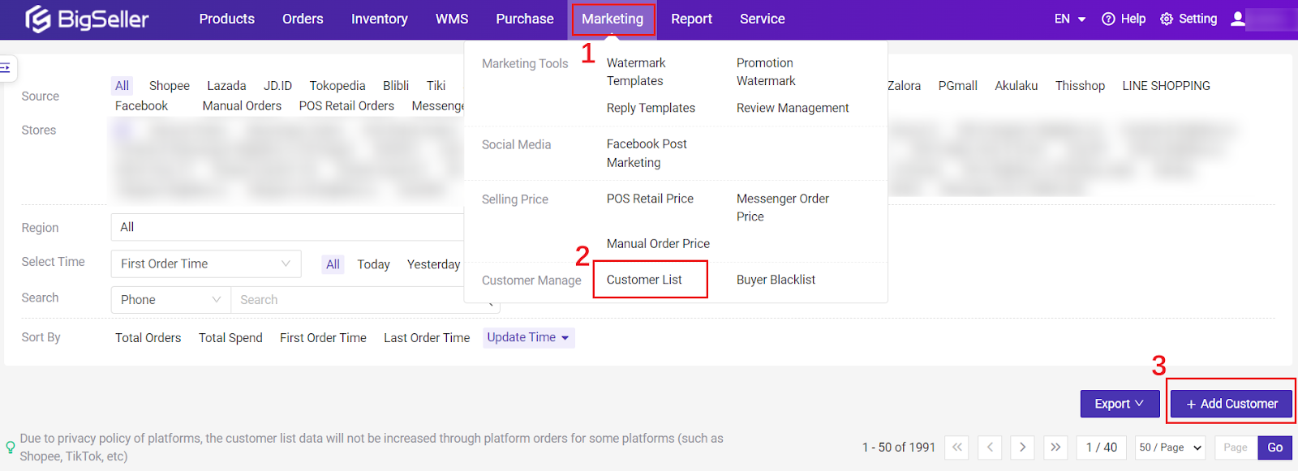
Task: Select All in Source filter
Action: [122, 86]
